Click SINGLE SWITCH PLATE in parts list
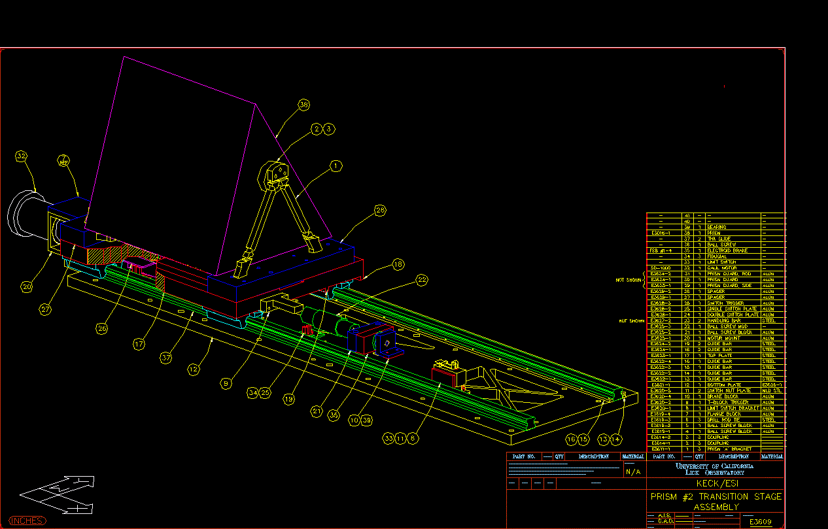 tap(732, 309)
